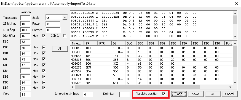Toggle Hex checkbox for DB0

pos(44,47)
